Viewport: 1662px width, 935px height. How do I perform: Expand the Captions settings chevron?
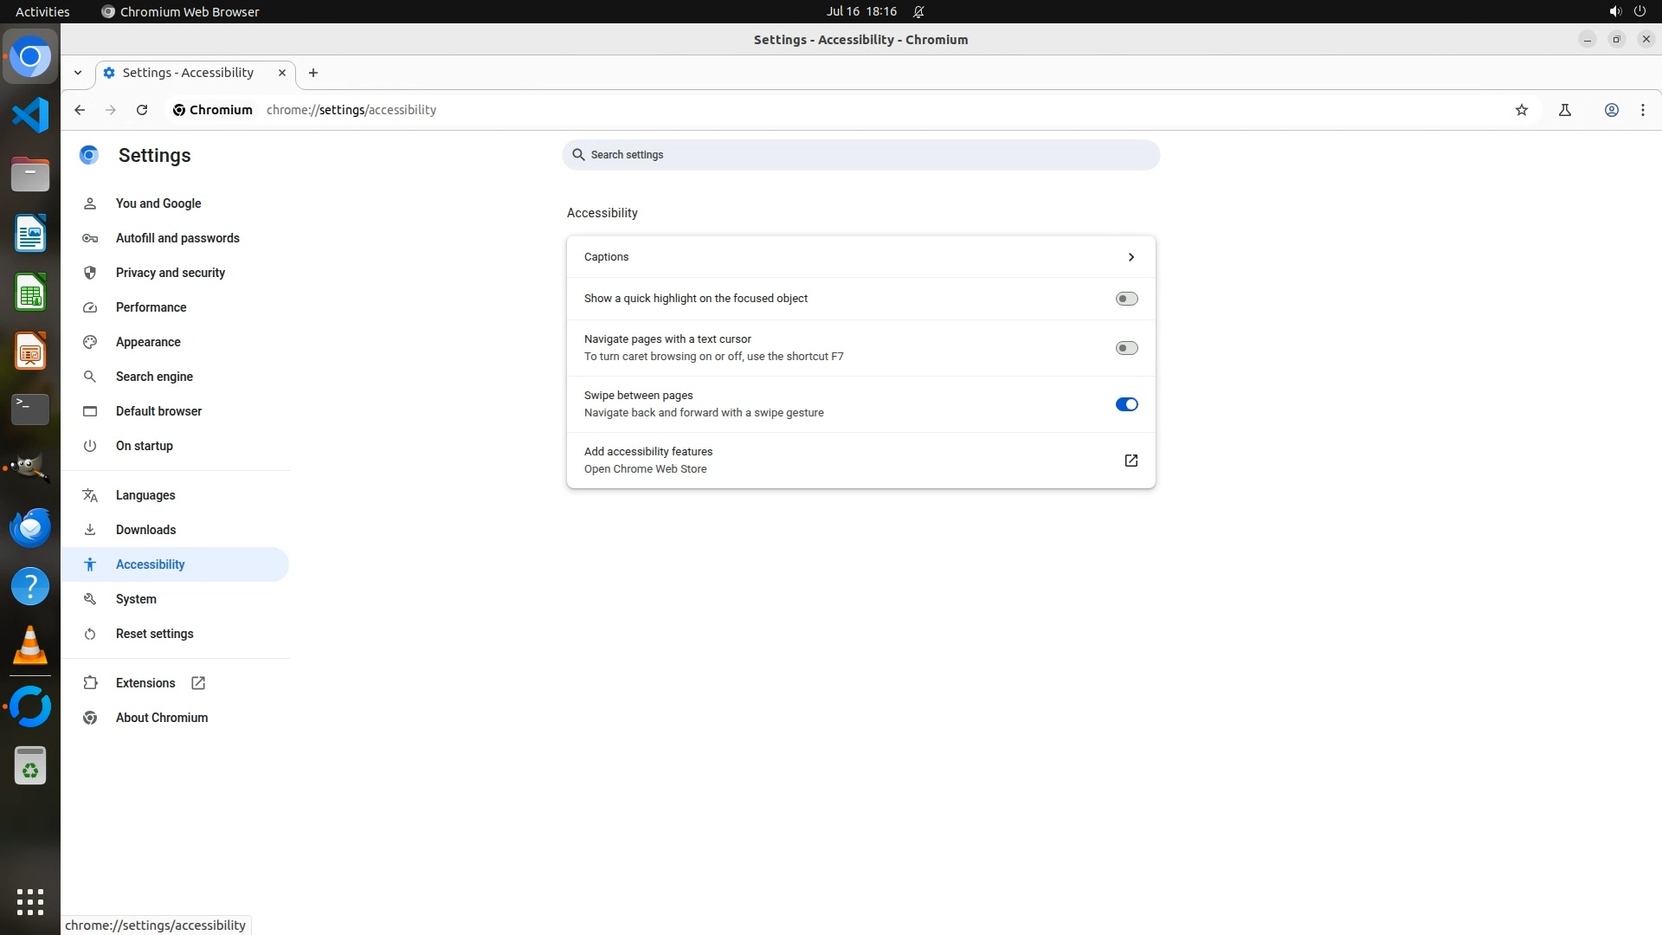pos(1131,257)
